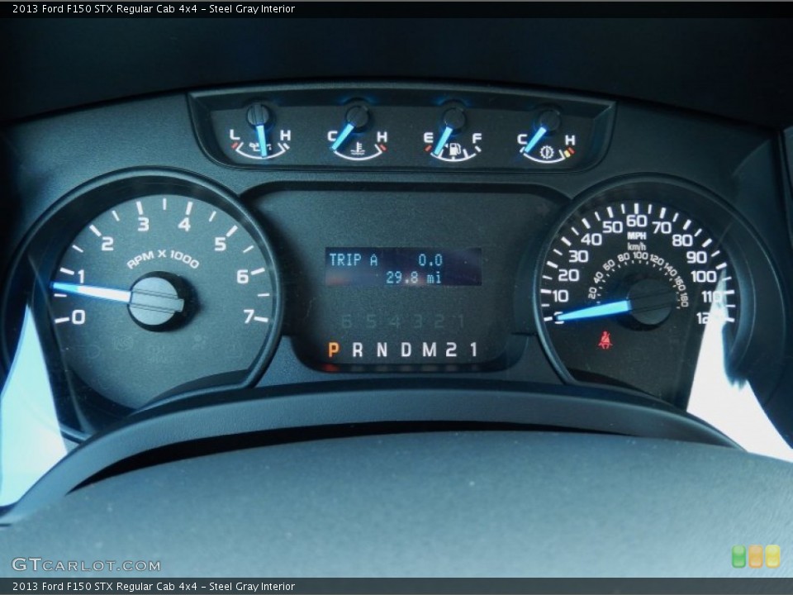The image size is (793, 595).
Task: Click the TRIP A label
Action: click(x=354, y=260)
